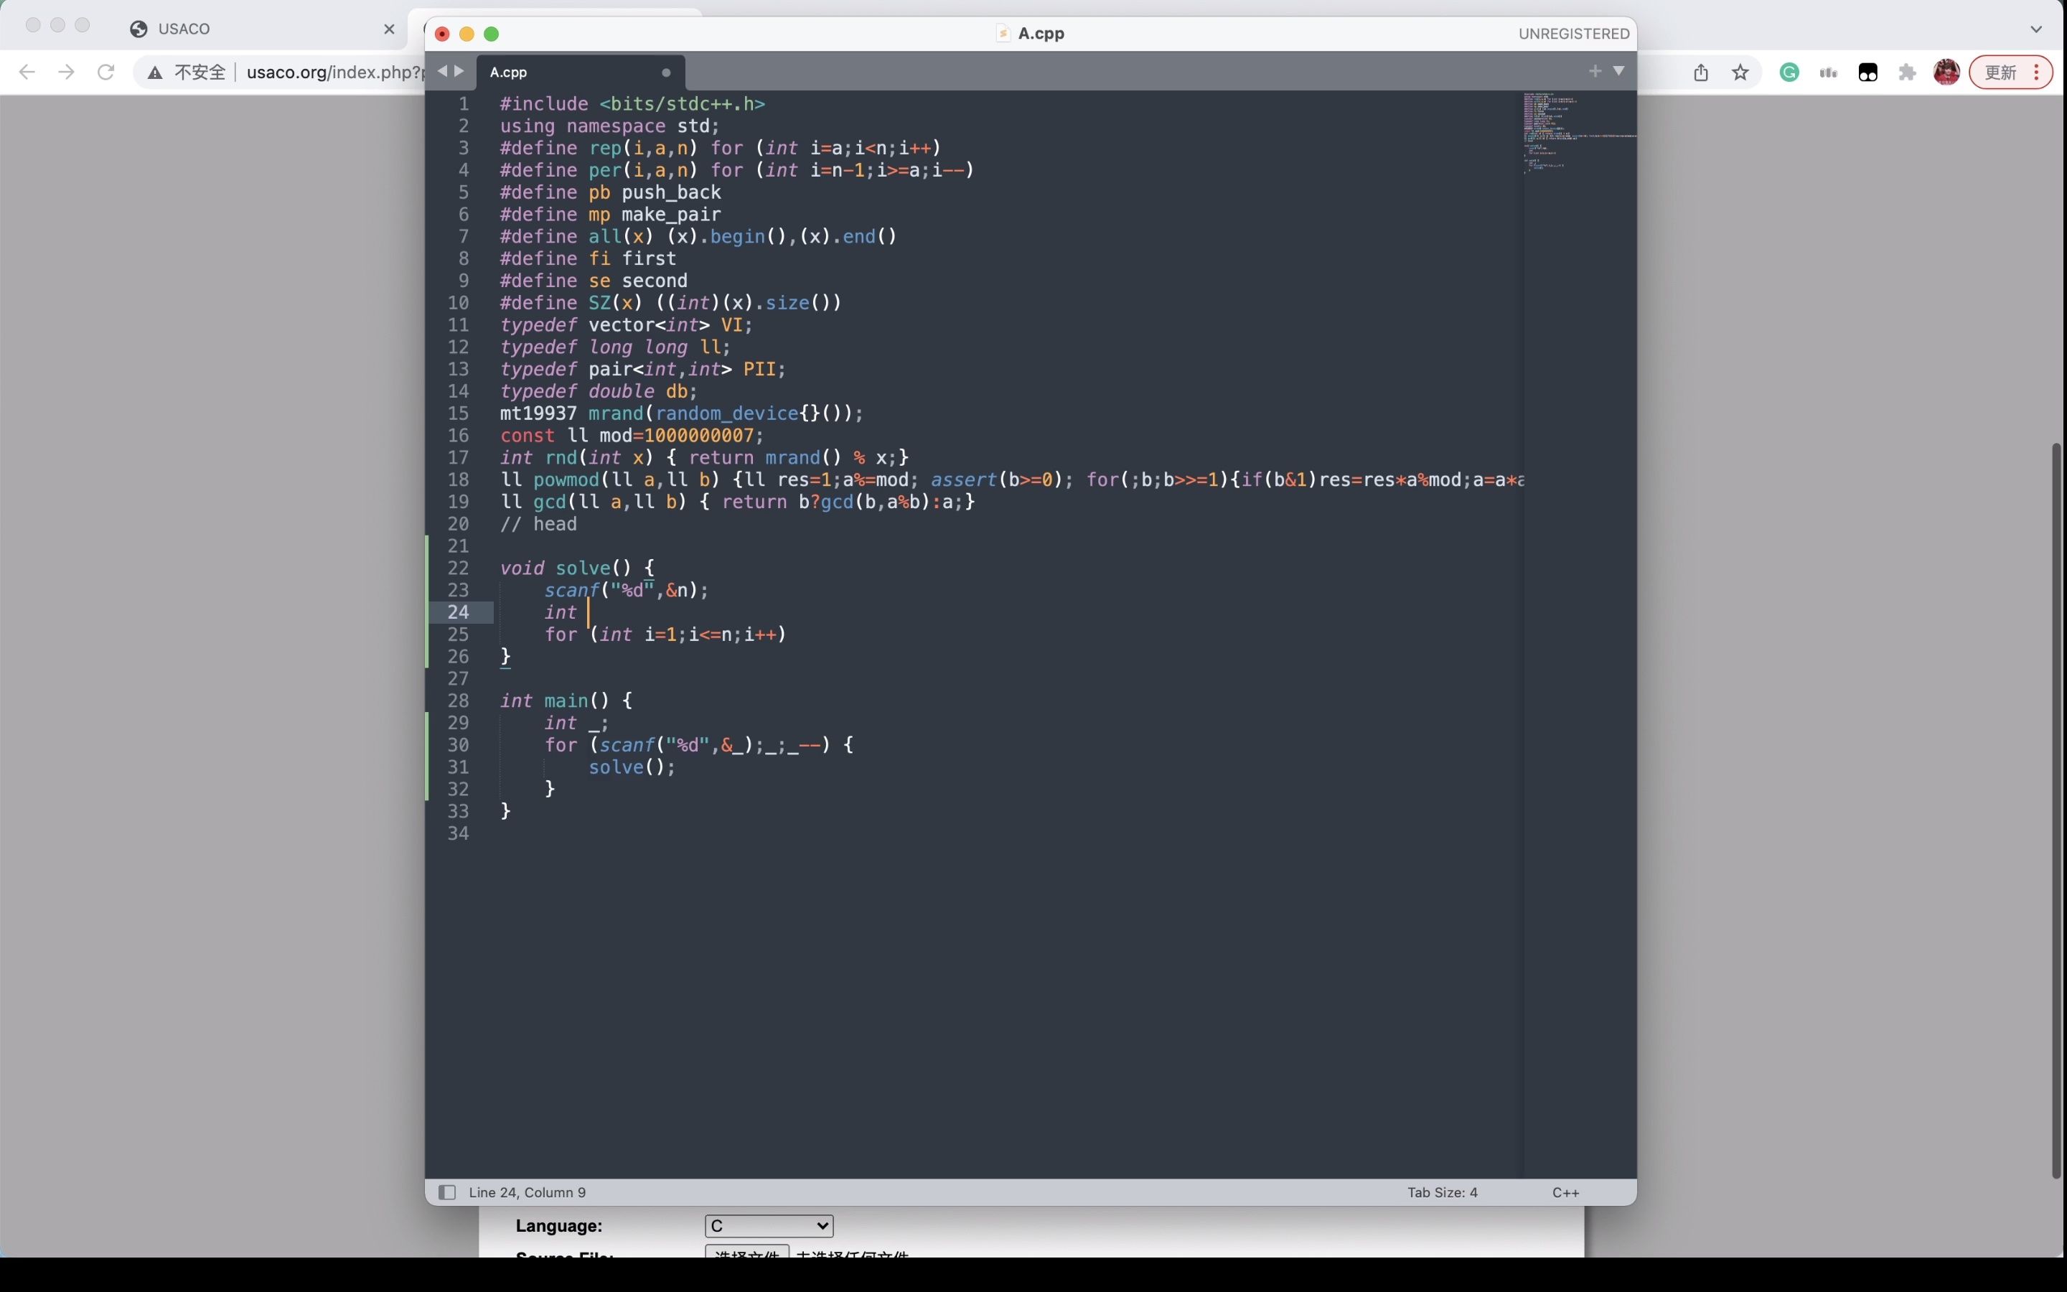Click line number 1 in the gutter
This screenshot has height=1292, width=2067.
pos(464,103)
